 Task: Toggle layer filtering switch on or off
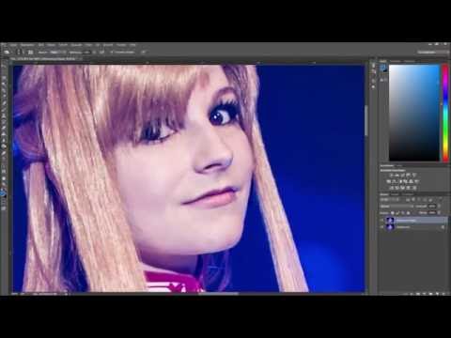(440, 199)
